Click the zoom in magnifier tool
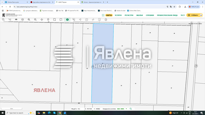The width and height of the screenshot is (205, 115). [x=29, y=19]
